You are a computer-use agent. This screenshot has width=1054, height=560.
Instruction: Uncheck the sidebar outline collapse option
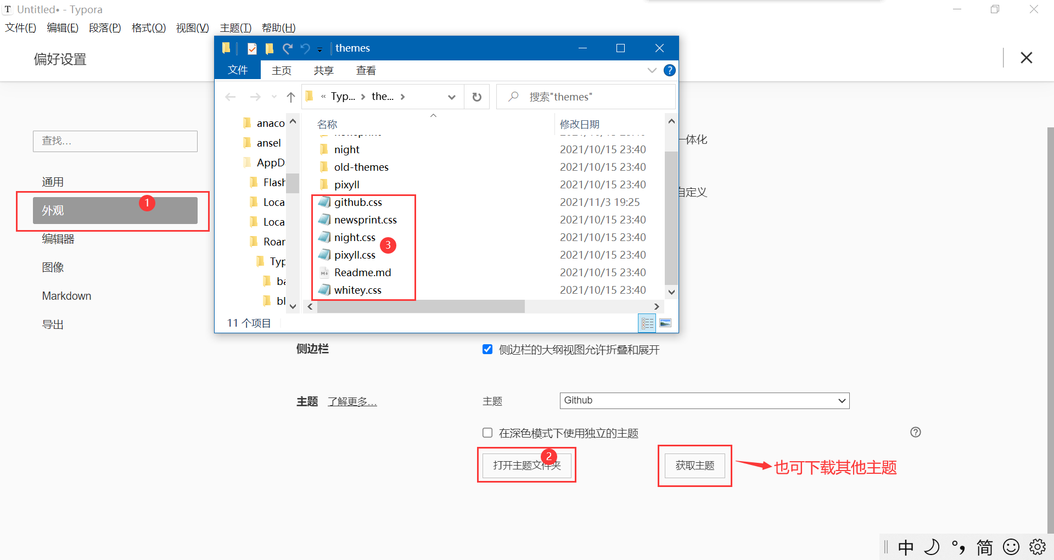click(487, 349)
